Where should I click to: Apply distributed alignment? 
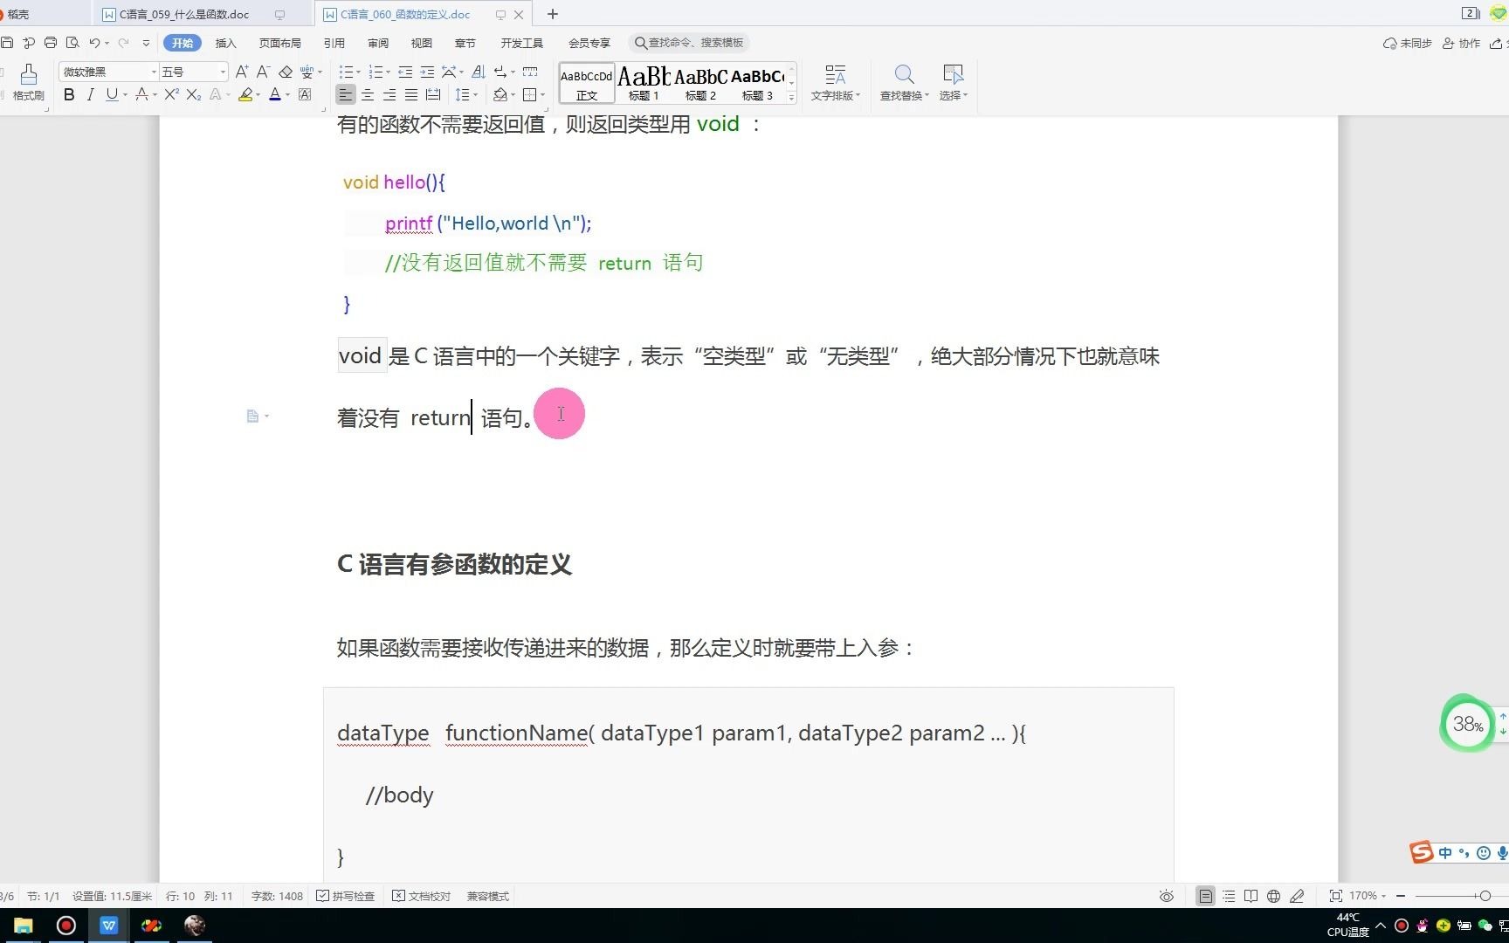coord(433,94)
